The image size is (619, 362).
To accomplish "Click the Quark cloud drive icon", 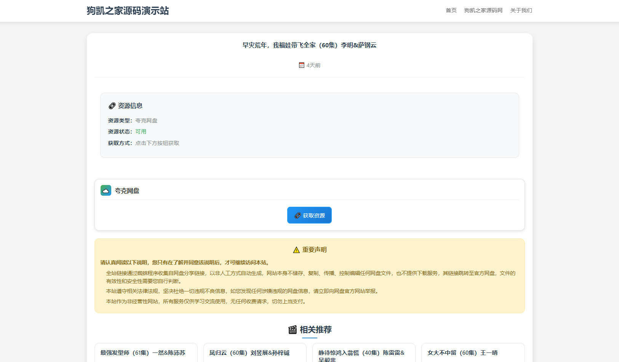I will [x=106, y=190].
